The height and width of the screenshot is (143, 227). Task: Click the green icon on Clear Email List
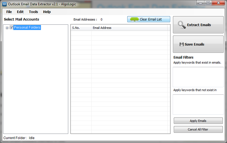[134, 20]
